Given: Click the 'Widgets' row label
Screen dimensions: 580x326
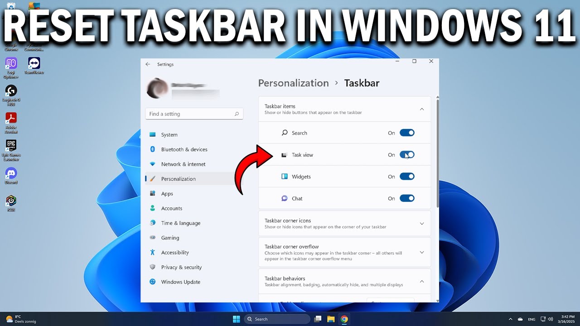Looking at the screenshot, I should coord(301,177).
